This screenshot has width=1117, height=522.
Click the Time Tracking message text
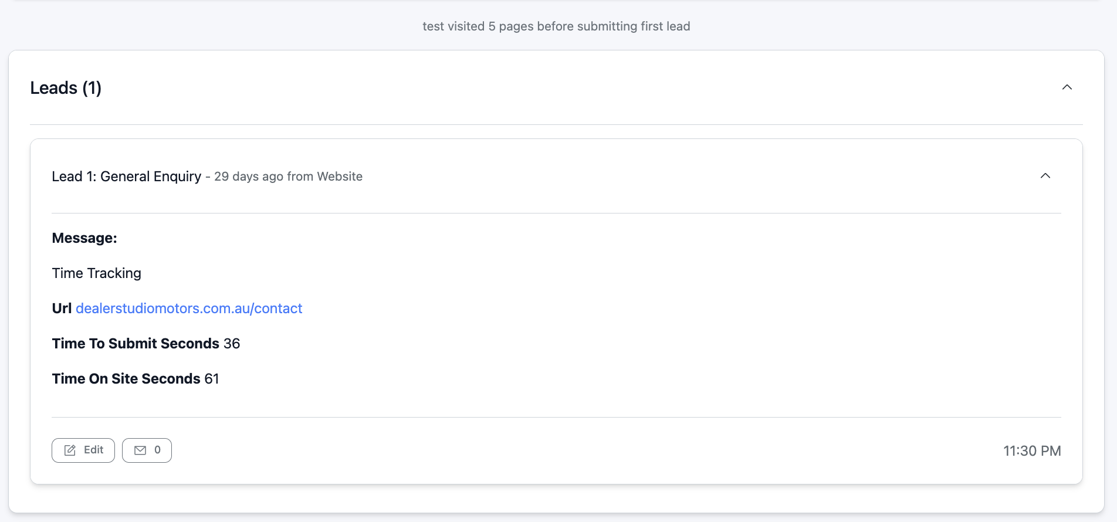(96, 273)
